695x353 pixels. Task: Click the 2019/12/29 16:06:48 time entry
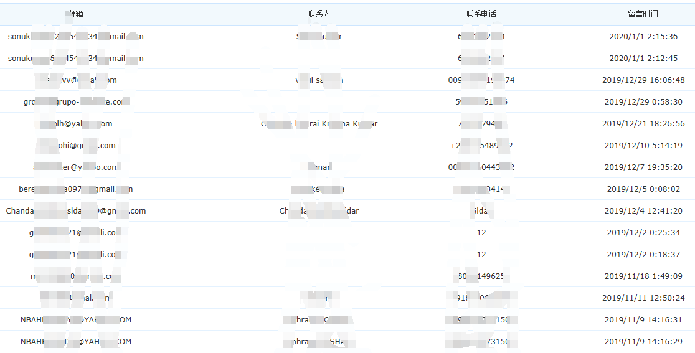click(643, 80)
